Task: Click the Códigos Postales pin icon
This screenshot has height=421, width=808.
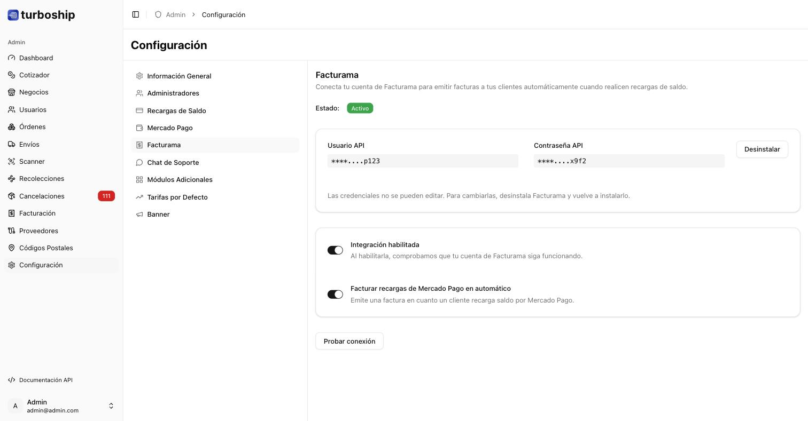Action: tap(12, 248)
